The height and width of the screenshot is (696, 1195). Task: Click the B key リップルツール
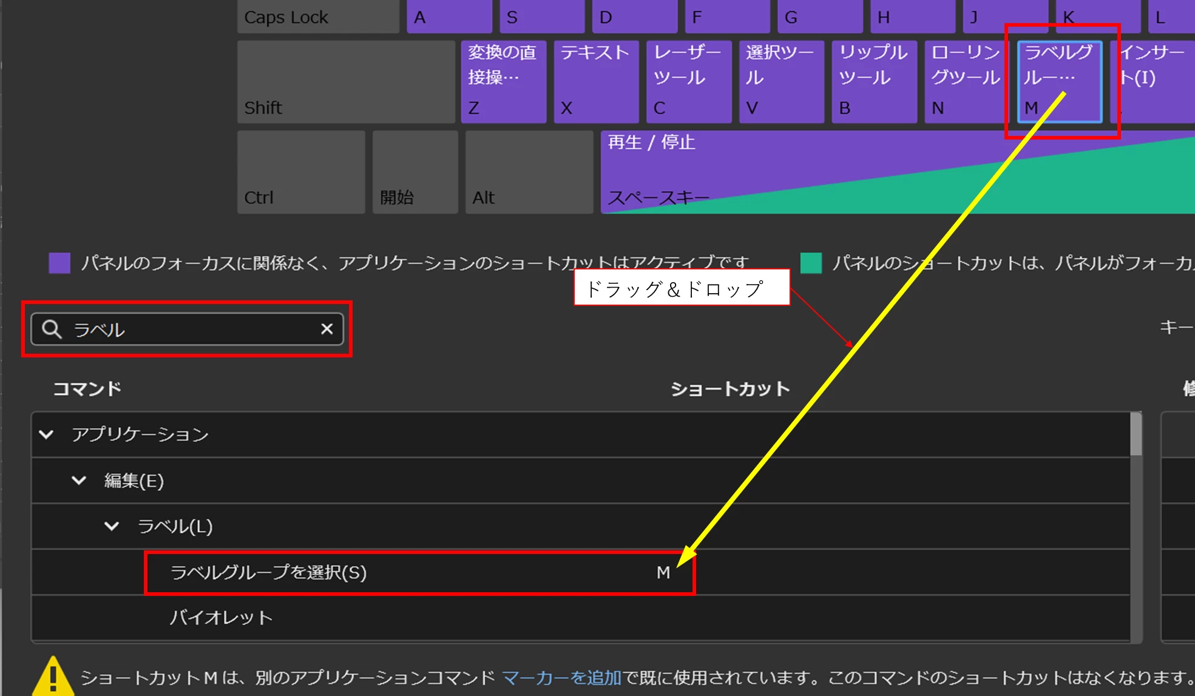click(x=874, y=82)
